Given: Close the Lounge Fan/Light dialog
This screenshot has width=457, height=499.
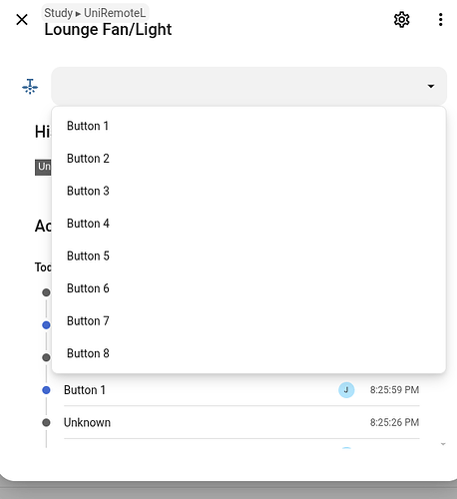Looking at the screenshot, I should 22,20.
